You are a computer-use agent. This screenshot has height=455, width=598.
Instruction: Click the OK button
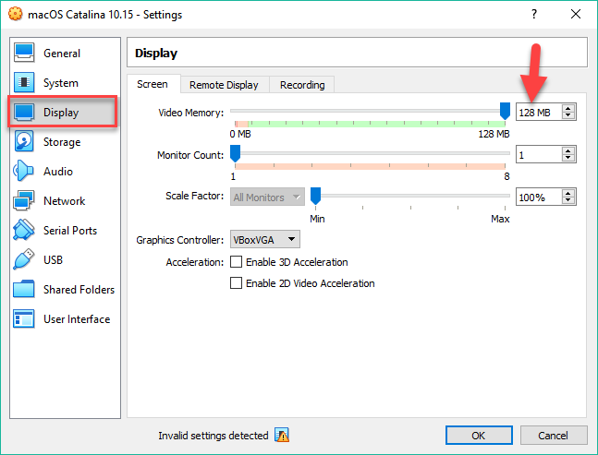[x=478, y=435]
